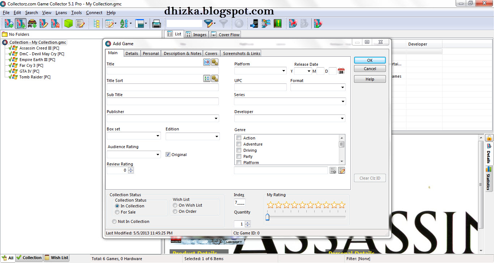Open the Release Date calendar picker icon
This screenshot has height=263, width=494.
pyautogui.click(x=341, y=71)
